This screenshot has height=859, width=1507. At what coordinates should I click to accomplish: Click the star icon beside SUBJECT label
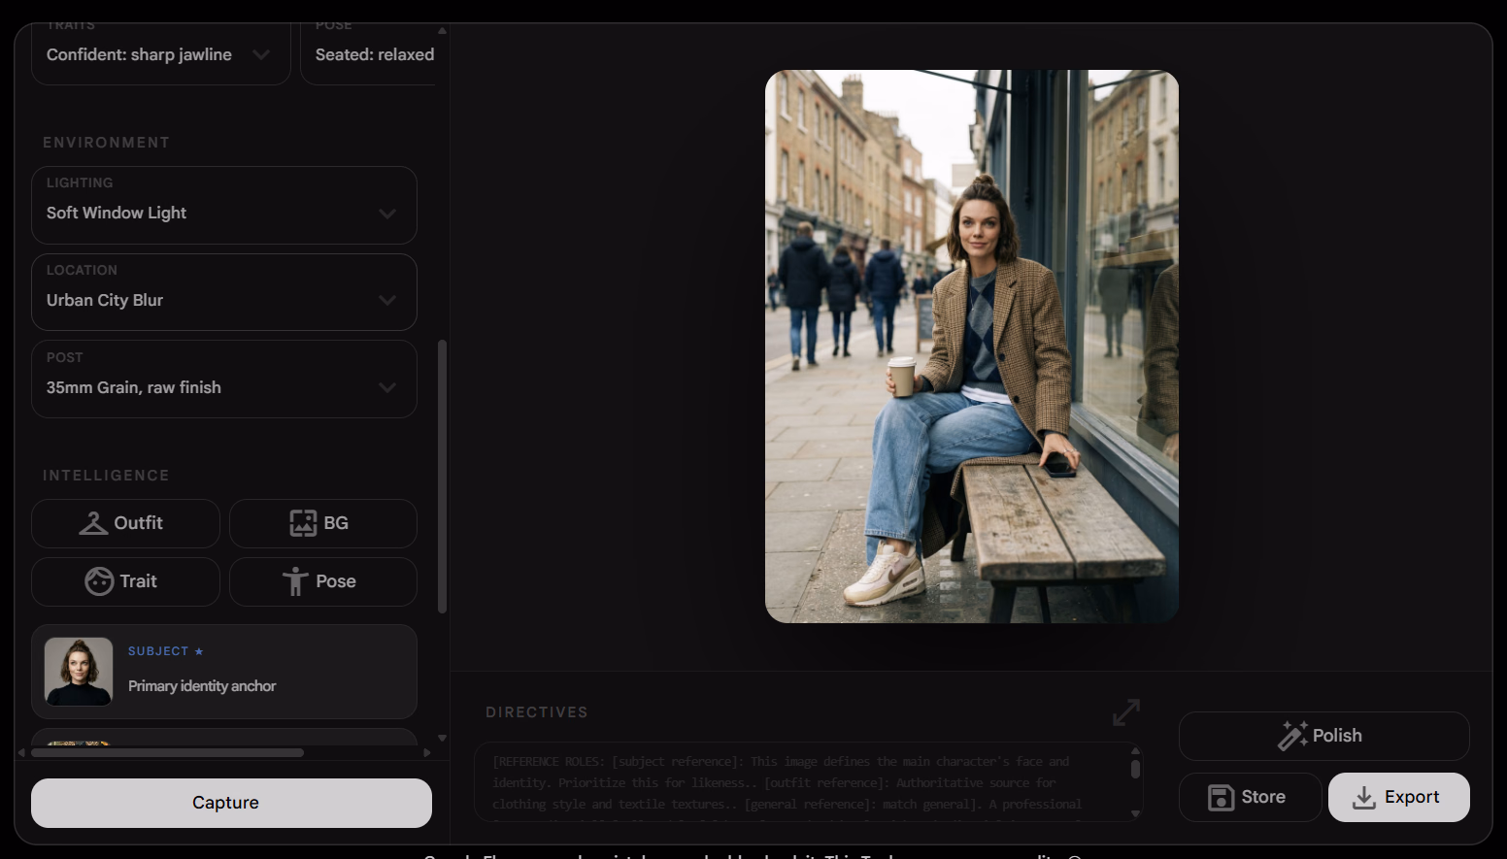pos(199,651)
